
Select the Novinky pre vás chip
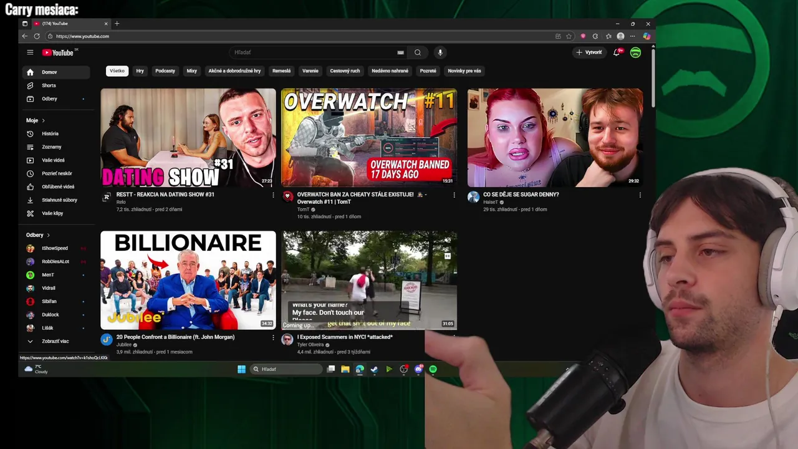click(464, 71)
